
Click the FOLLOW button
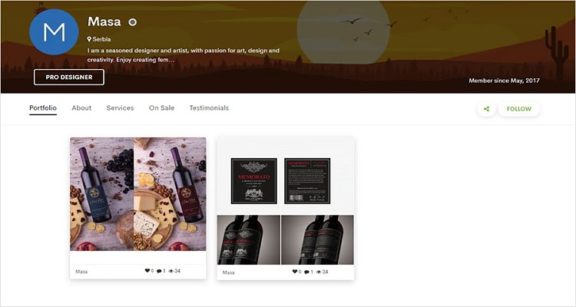[x=518, y=109]
